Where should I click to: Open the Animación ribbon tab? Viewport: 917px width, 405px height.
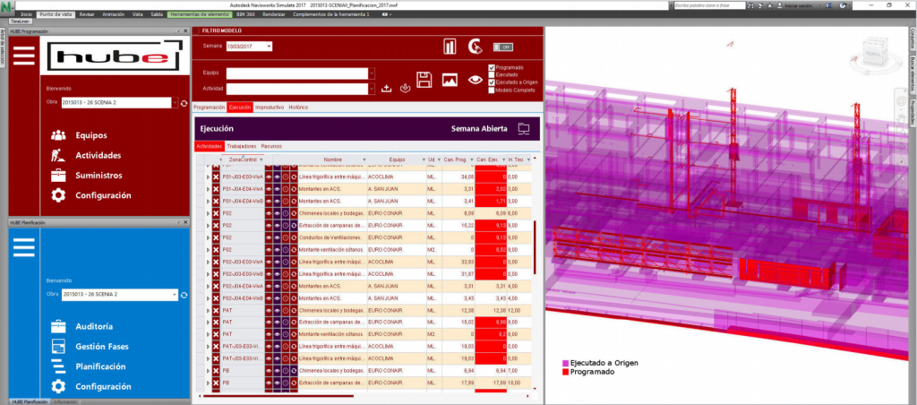point(114,13)
